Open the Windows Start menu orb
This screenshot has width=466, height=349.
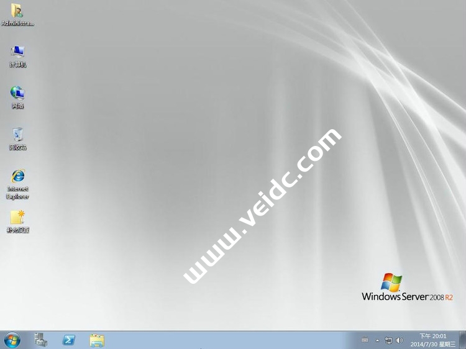[12, 340]
